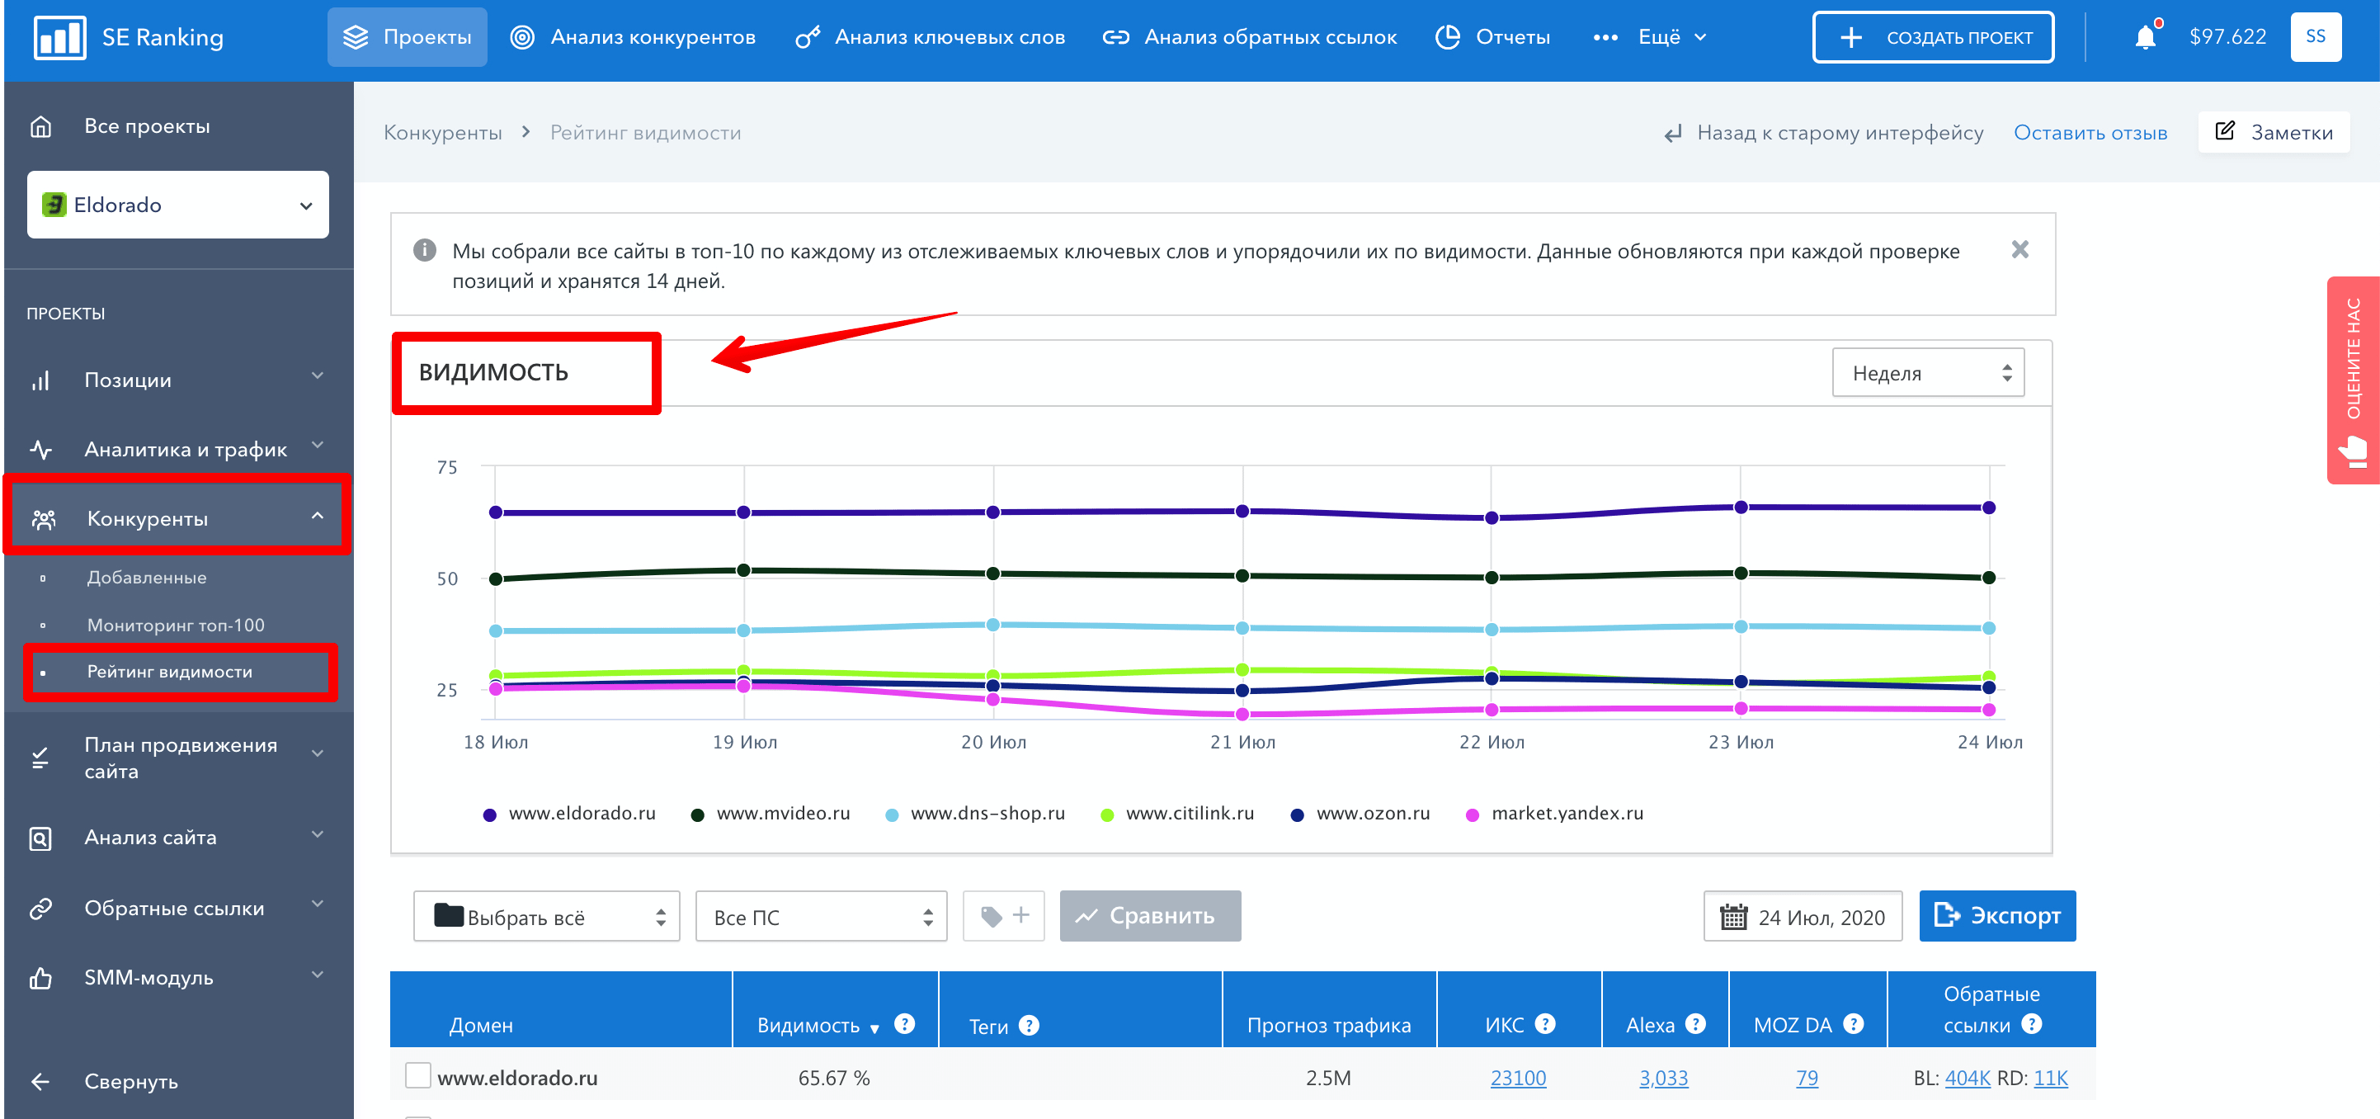
Task: Click the Аналитика и трафик pulse icon
Action: point(40,449)
